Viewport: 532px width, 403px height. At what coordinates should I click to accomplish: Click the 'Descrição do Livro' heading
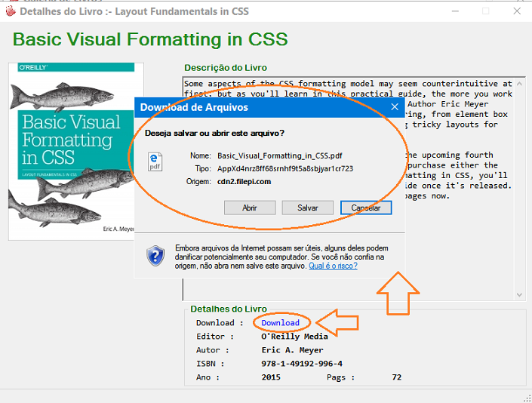(x=226, y=68)
